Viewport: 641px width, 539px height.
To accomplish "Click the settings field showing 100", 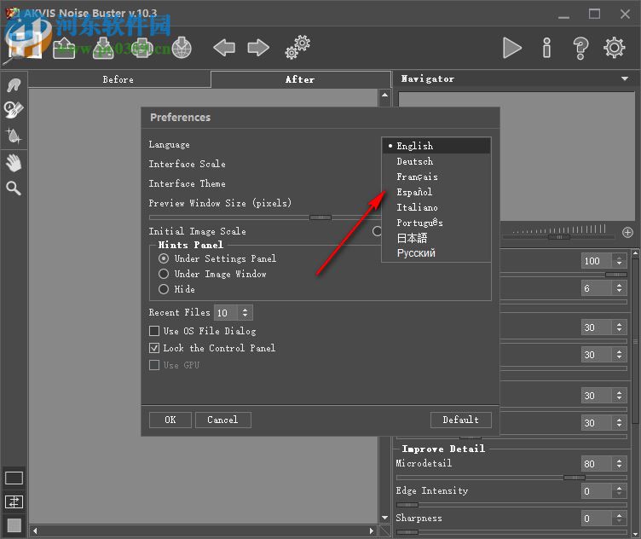I will point(596,260).
